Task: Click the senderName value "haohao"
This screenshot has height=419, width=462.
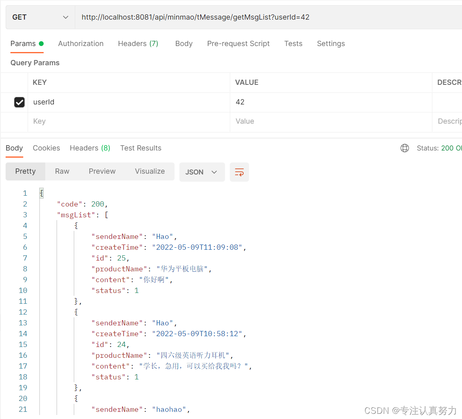Action: (169, 409)
